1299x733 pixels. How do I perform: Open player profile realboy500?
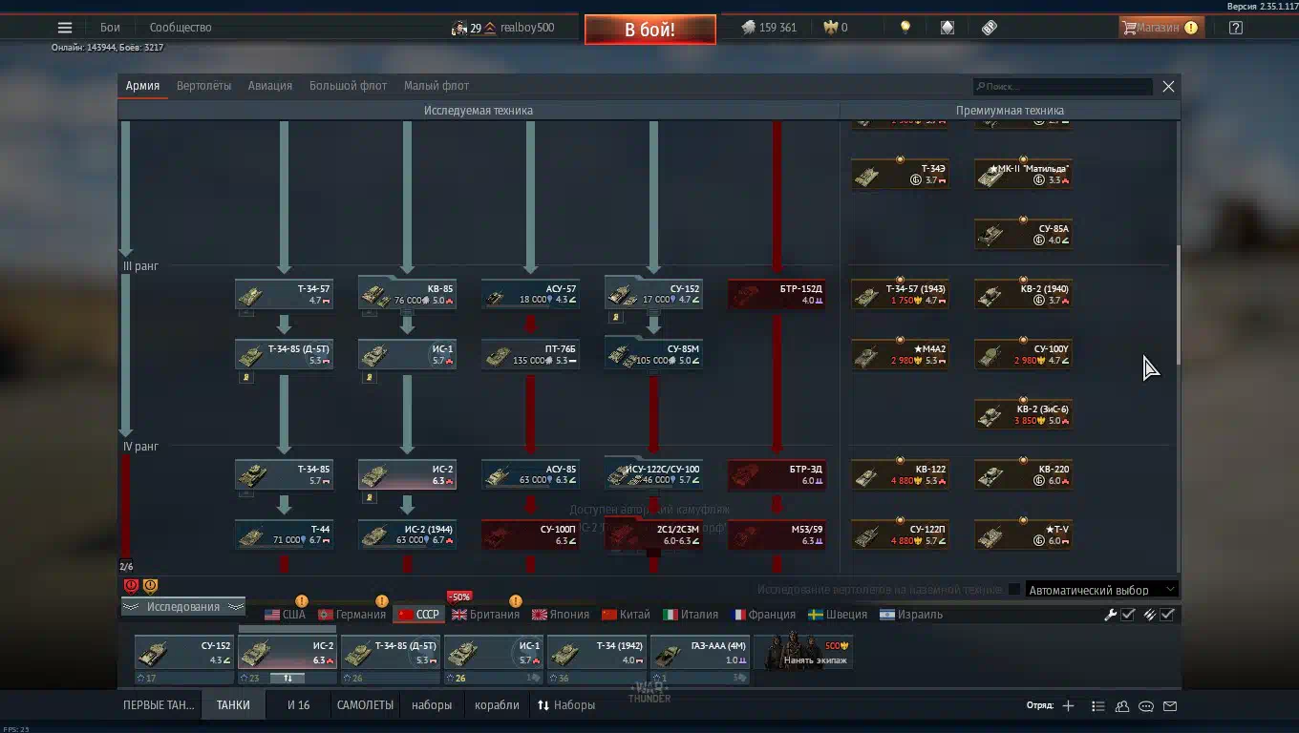point(526,28)
